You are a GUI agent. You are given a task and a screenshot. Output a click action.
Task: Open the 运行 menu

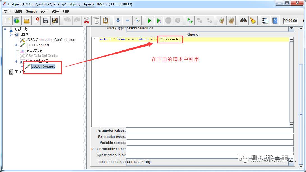coord(44,11)
